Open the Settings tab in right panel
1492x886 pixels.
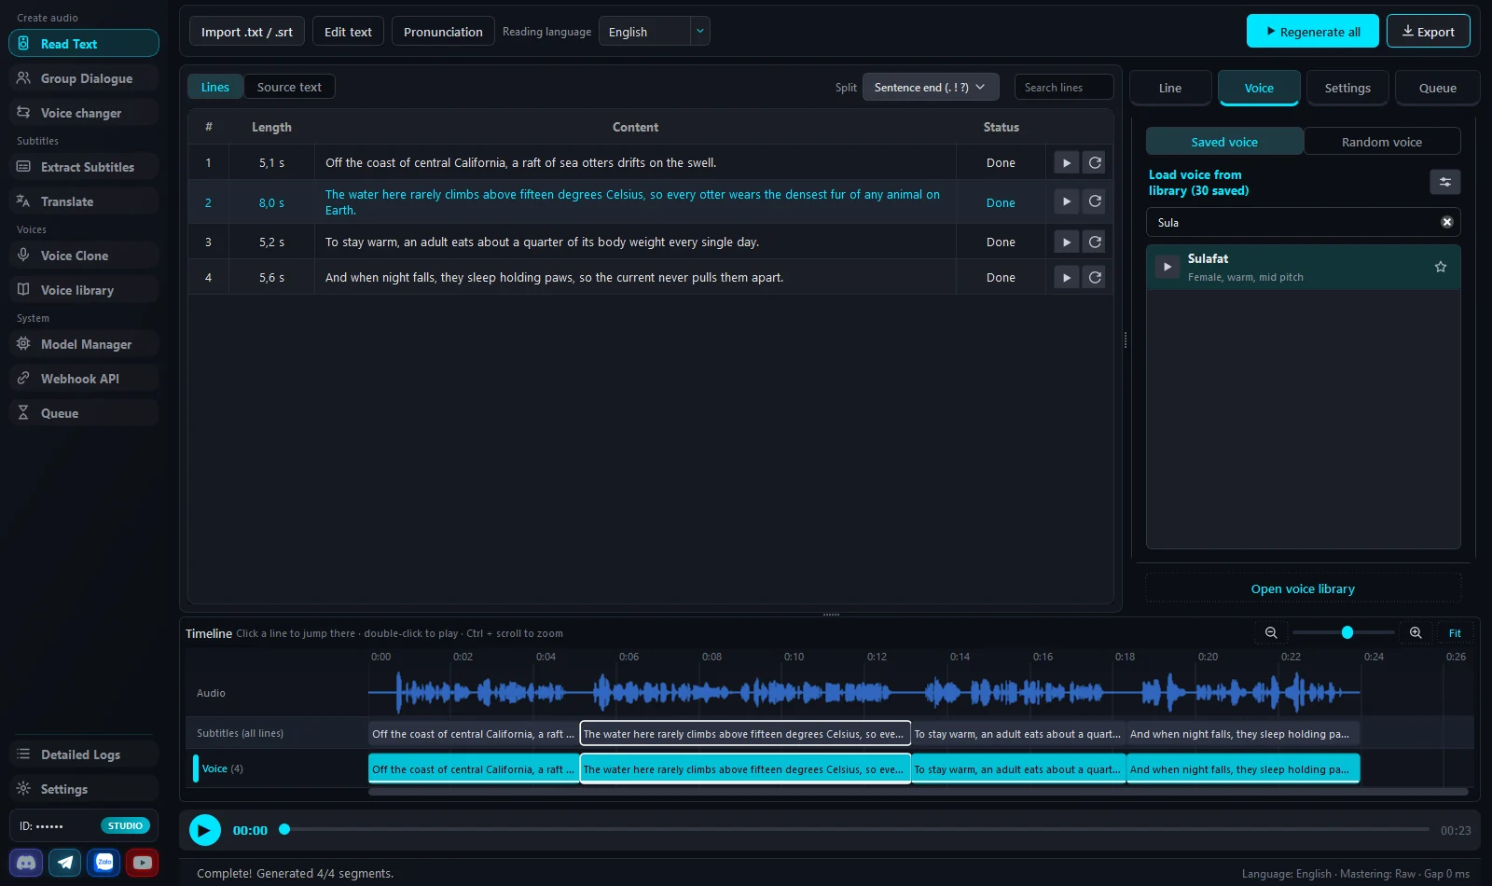(x=1347, y=88)
